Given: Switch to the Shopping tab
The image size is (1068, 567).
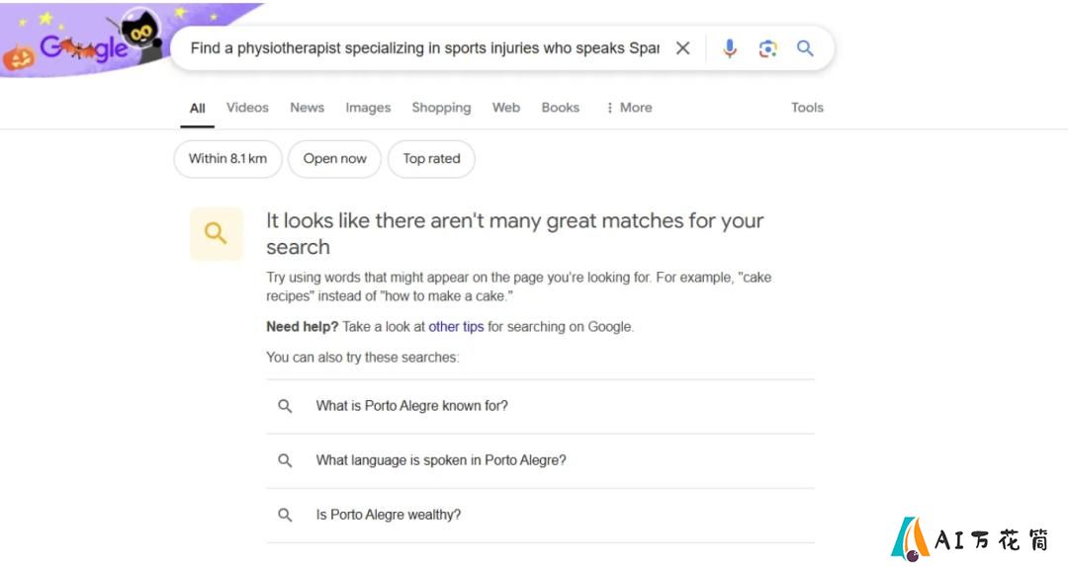Looking at the screenshot, I should 441,108.
